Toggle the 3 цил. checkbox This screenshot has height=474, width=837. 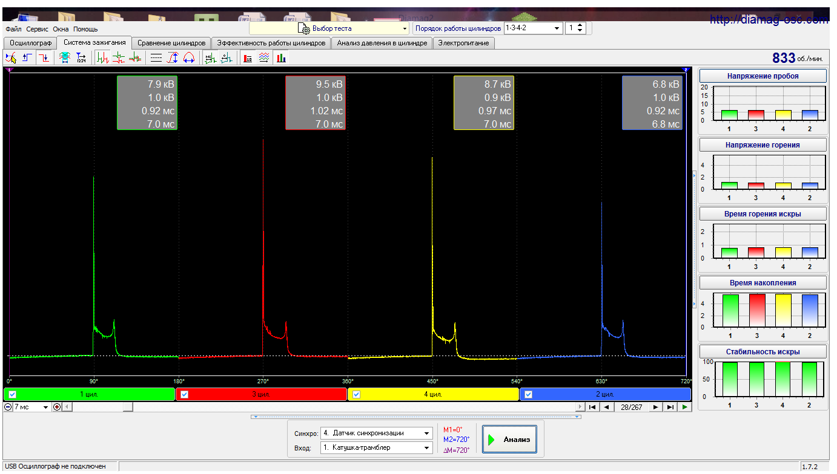pos(185,394)
